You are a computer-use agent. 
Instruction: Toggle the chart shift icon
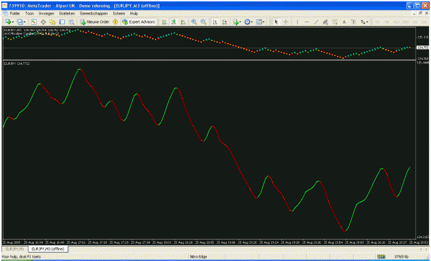225,22
